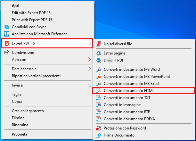Expand the Expert PDF 15 submenu arrow
Screen dimensions: 196x141
[x=89, y=43]
